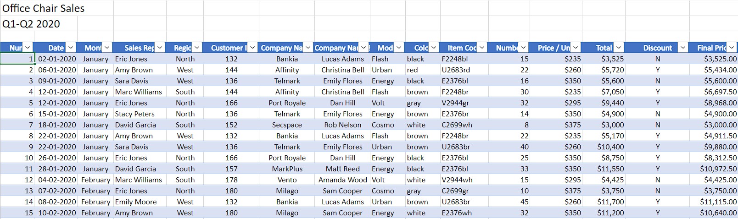This screenshot has height=219, width=738.
Task: Open the Item Code filter dropdown
Action: point(482,48)
